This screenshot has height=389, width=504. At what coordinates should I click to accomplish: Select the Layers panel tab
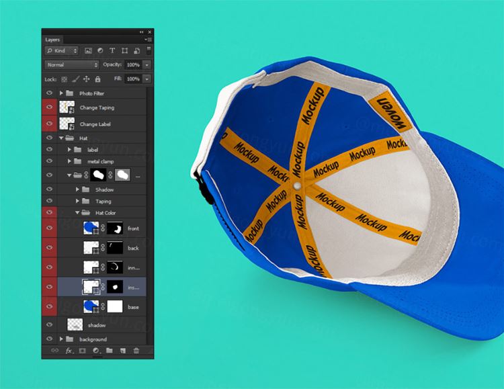[53, 40]
